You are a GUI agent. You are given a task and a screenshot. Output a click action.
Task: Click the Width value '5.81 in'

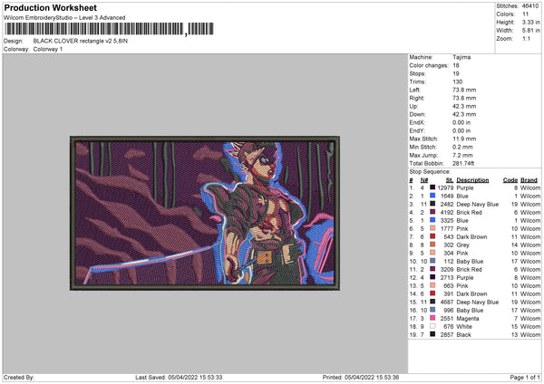tap(530, 31)
